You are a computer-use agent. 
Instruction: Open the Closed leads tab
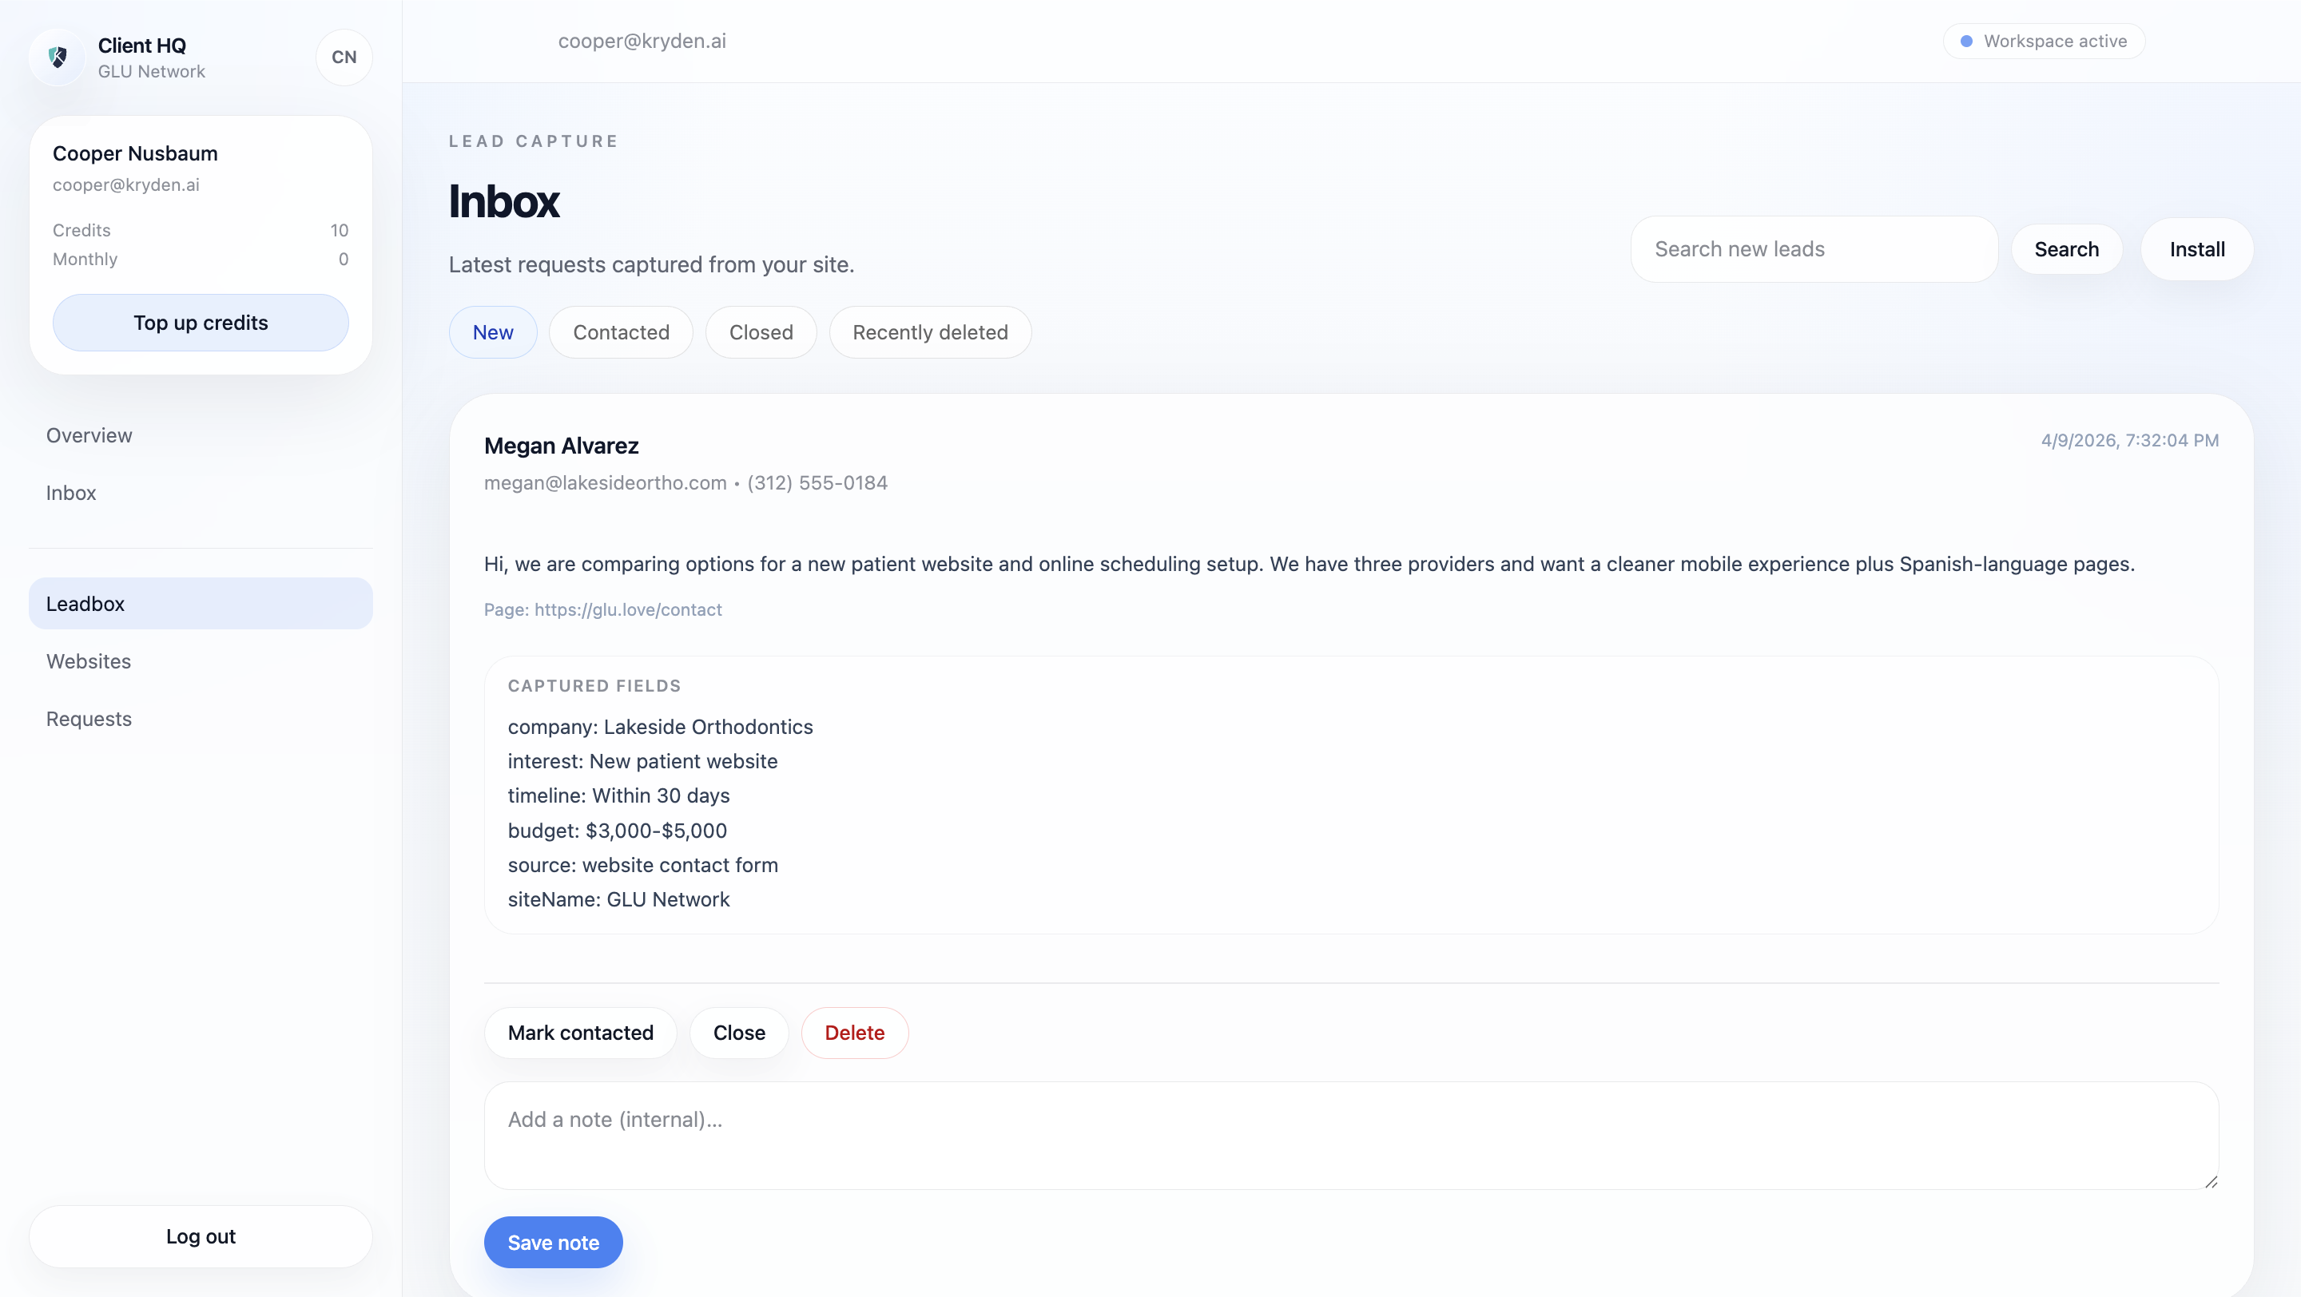point(760,332)
